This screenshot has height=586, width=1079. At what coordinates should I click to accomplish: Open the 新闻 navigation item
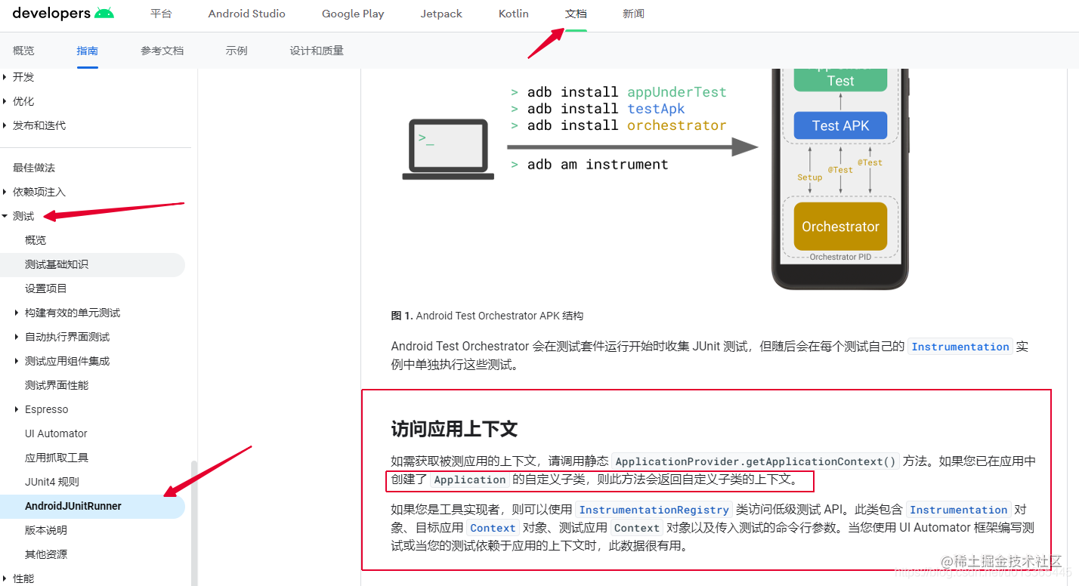pos(633,14)
